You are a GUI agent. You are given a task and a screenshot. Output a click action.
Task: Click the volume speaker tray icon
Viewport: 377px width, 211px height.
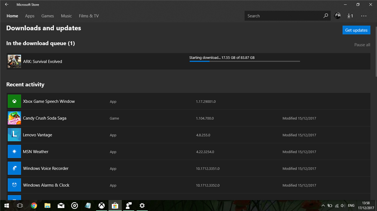[x=343, y=206]
